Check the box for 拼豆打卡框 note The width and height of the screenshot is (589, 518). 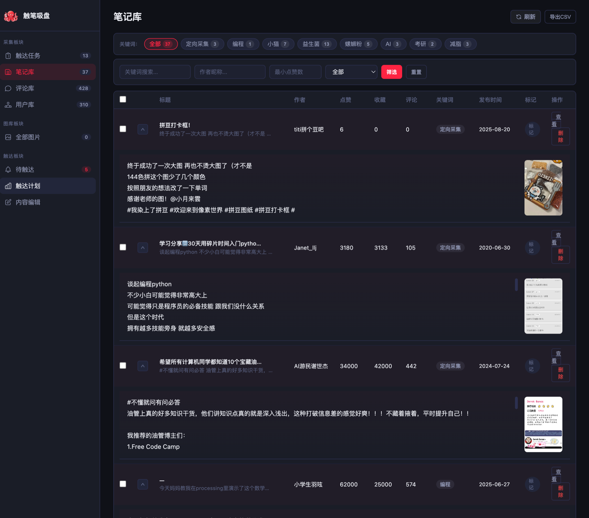tap(123, 129)
